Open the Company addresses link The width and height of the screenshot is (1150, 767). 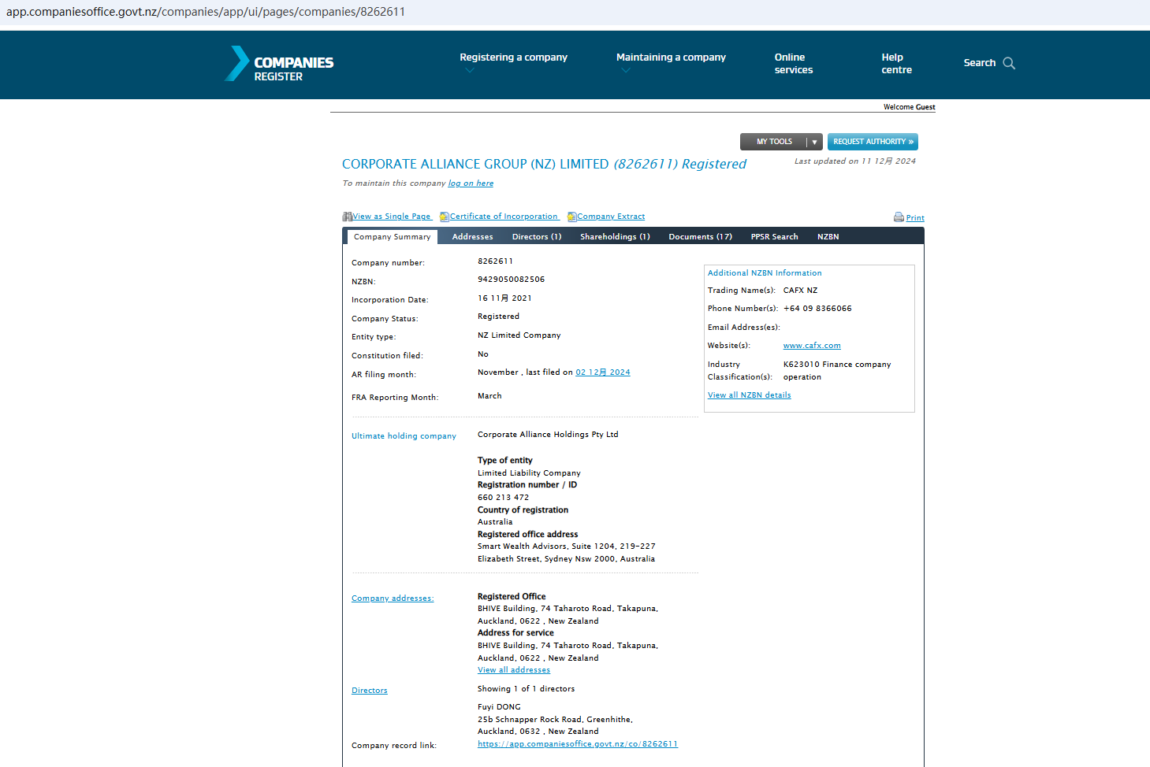click(393, 598)
